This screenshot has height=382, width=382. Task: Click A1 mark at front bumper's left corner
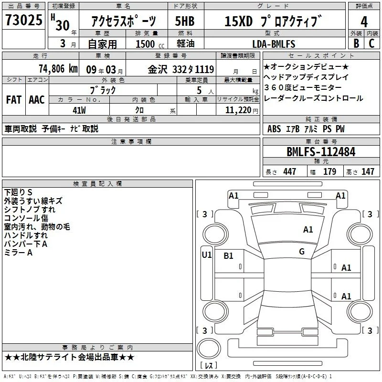pos(233,196)
